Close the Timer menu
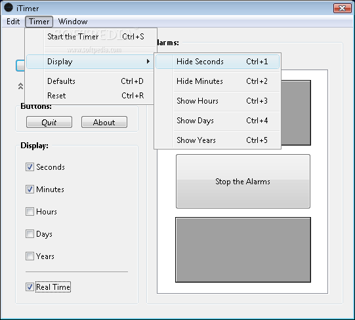This screenshot has height=320, width=355. [x=39, y=22]
